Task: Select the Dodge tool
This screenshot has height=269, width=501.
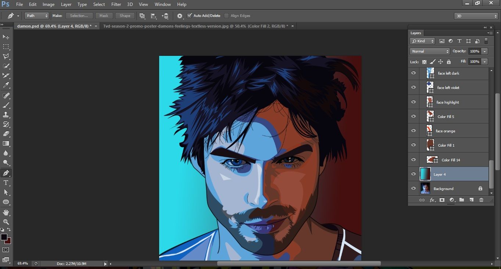Action: click(6, 162)
